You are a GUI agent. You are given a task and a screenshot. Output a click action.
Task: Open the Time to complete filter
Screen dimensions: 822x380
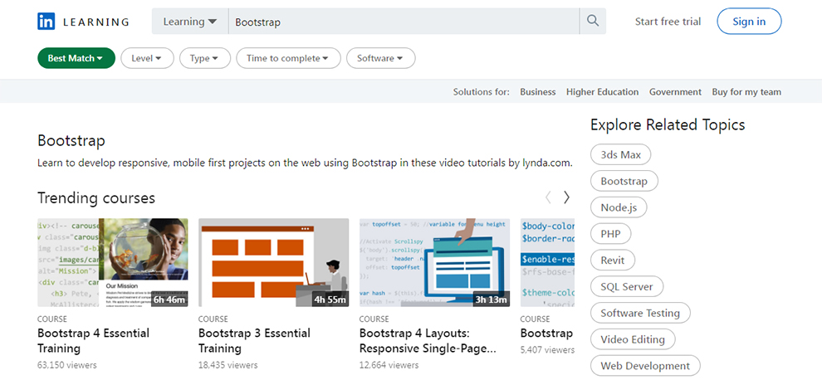pos(288,58)
